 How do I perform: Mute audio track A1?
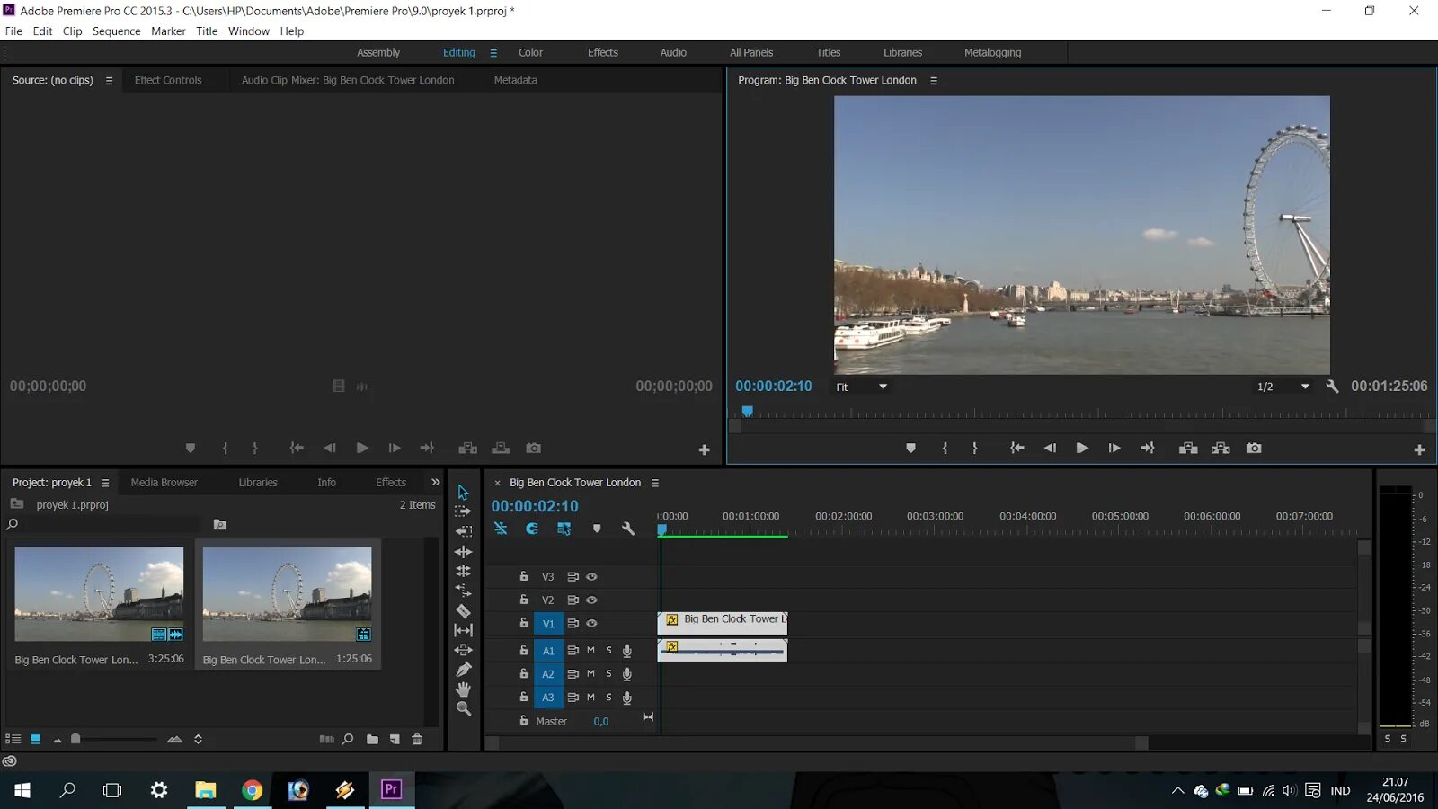coord(590,650)
